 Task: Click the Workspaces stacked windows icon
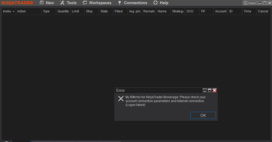point(85,3)
